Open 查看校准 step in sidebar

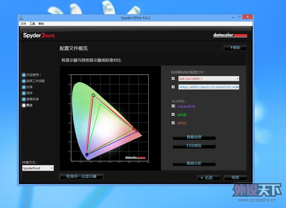click(x=32, y=99)
